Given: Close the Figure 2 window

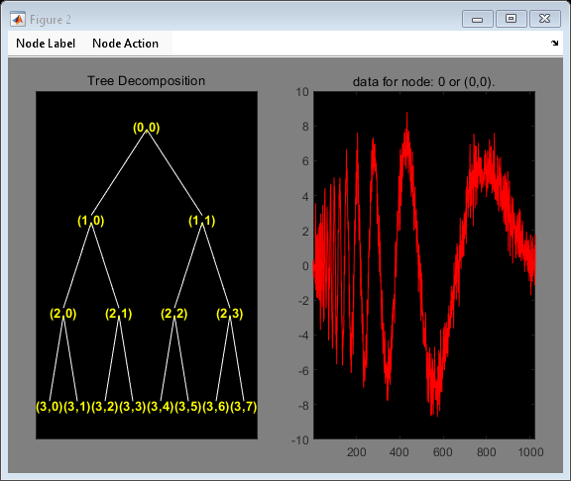Looking at the screenshot, I should (x=545, y=19).
